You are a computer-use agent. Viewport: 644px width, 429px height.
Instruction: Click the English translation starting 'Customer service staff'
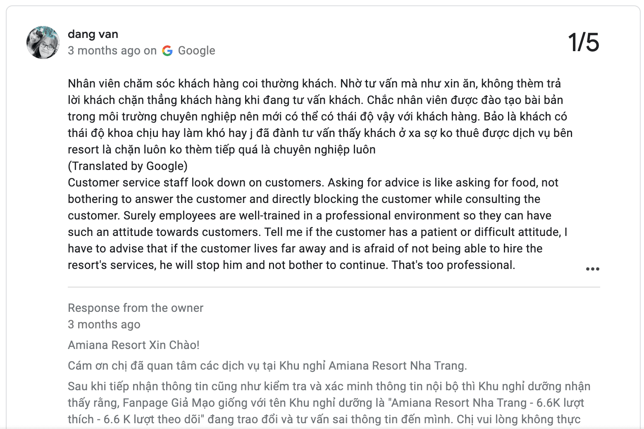click(313, 183)
